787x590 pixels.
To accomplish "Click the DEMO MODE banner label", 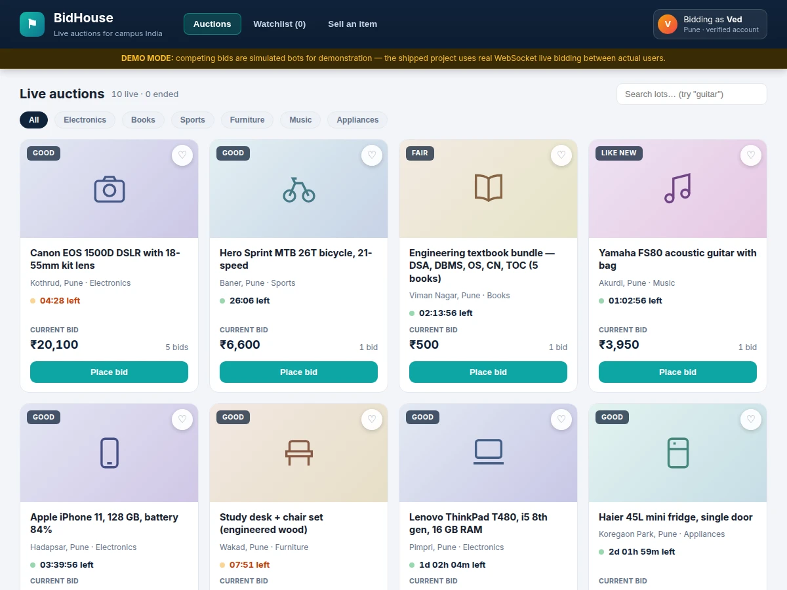I will (148, 58).
